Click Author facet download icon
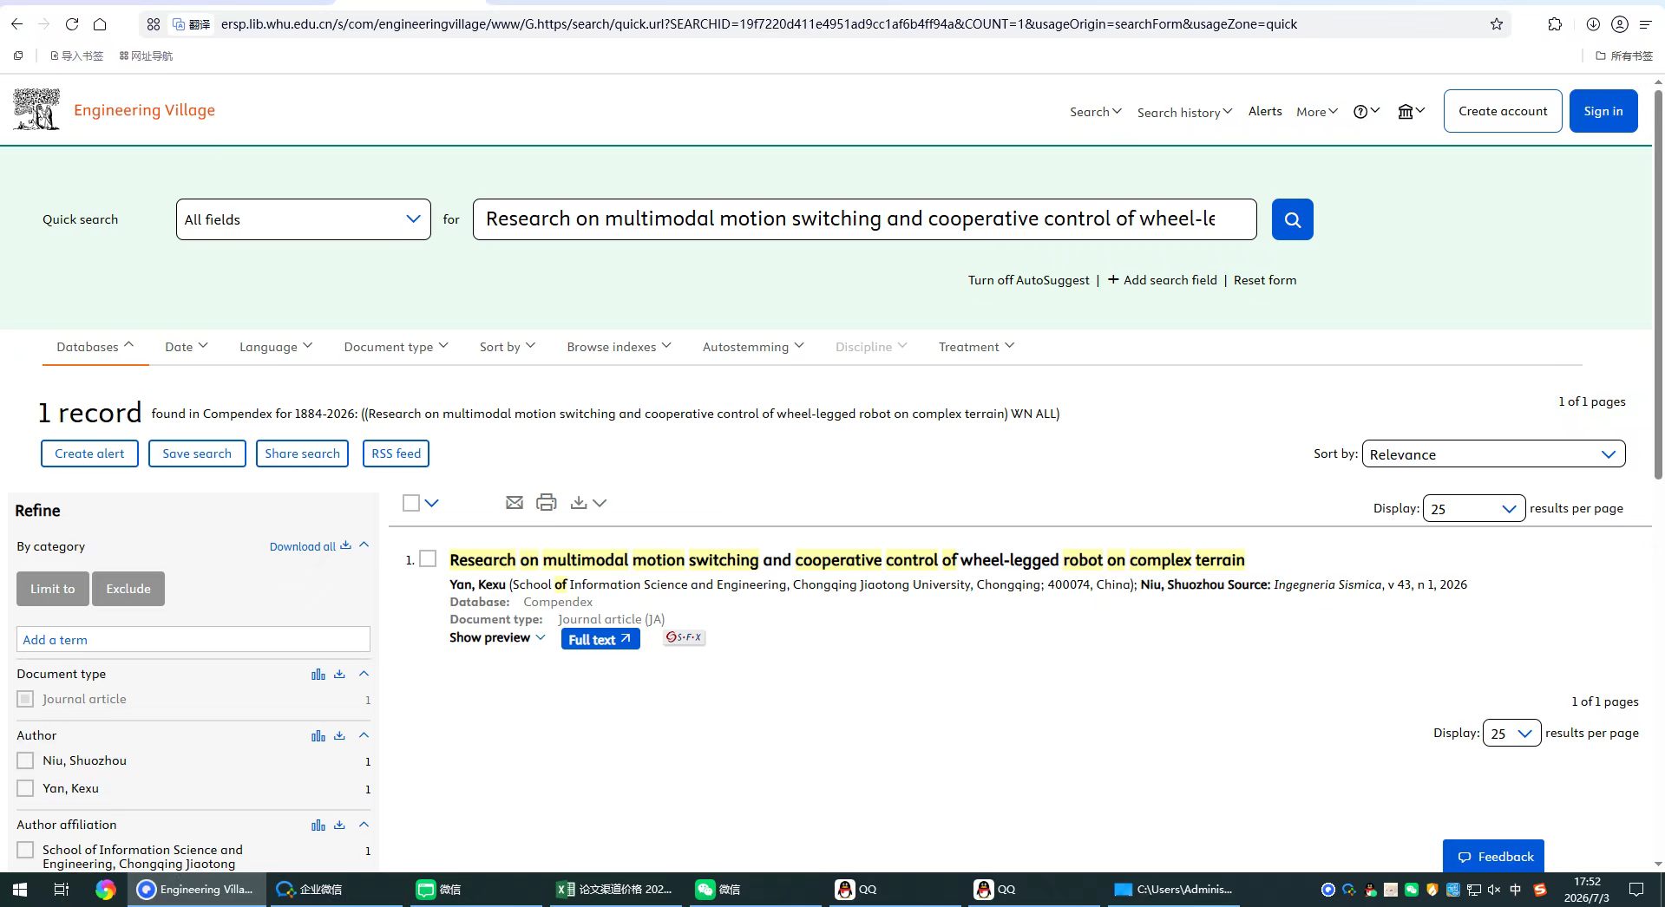 click(339, 735)
